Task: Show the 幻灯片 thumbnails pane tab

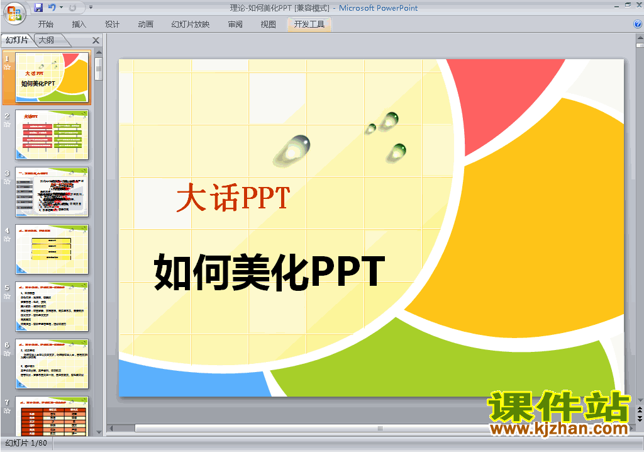Action: pyautogui.click(x=17, y=40)
